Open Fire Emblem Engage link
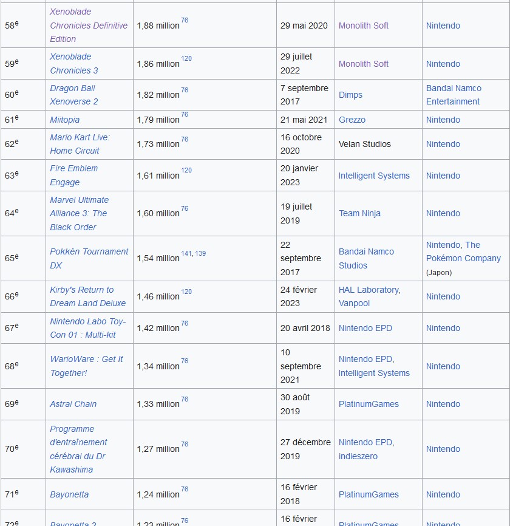This screenshot has height=526, width=513. (x=74, y=175)
